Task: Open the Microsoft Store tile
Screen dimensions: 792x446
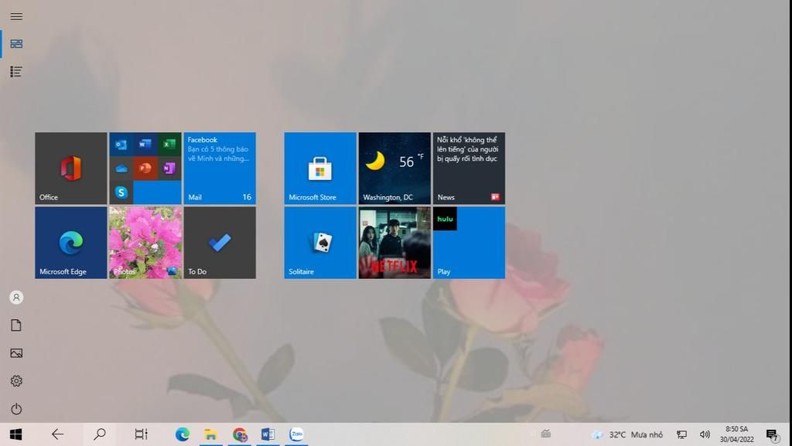Action: pyautogui.click(x=320, y=169)
